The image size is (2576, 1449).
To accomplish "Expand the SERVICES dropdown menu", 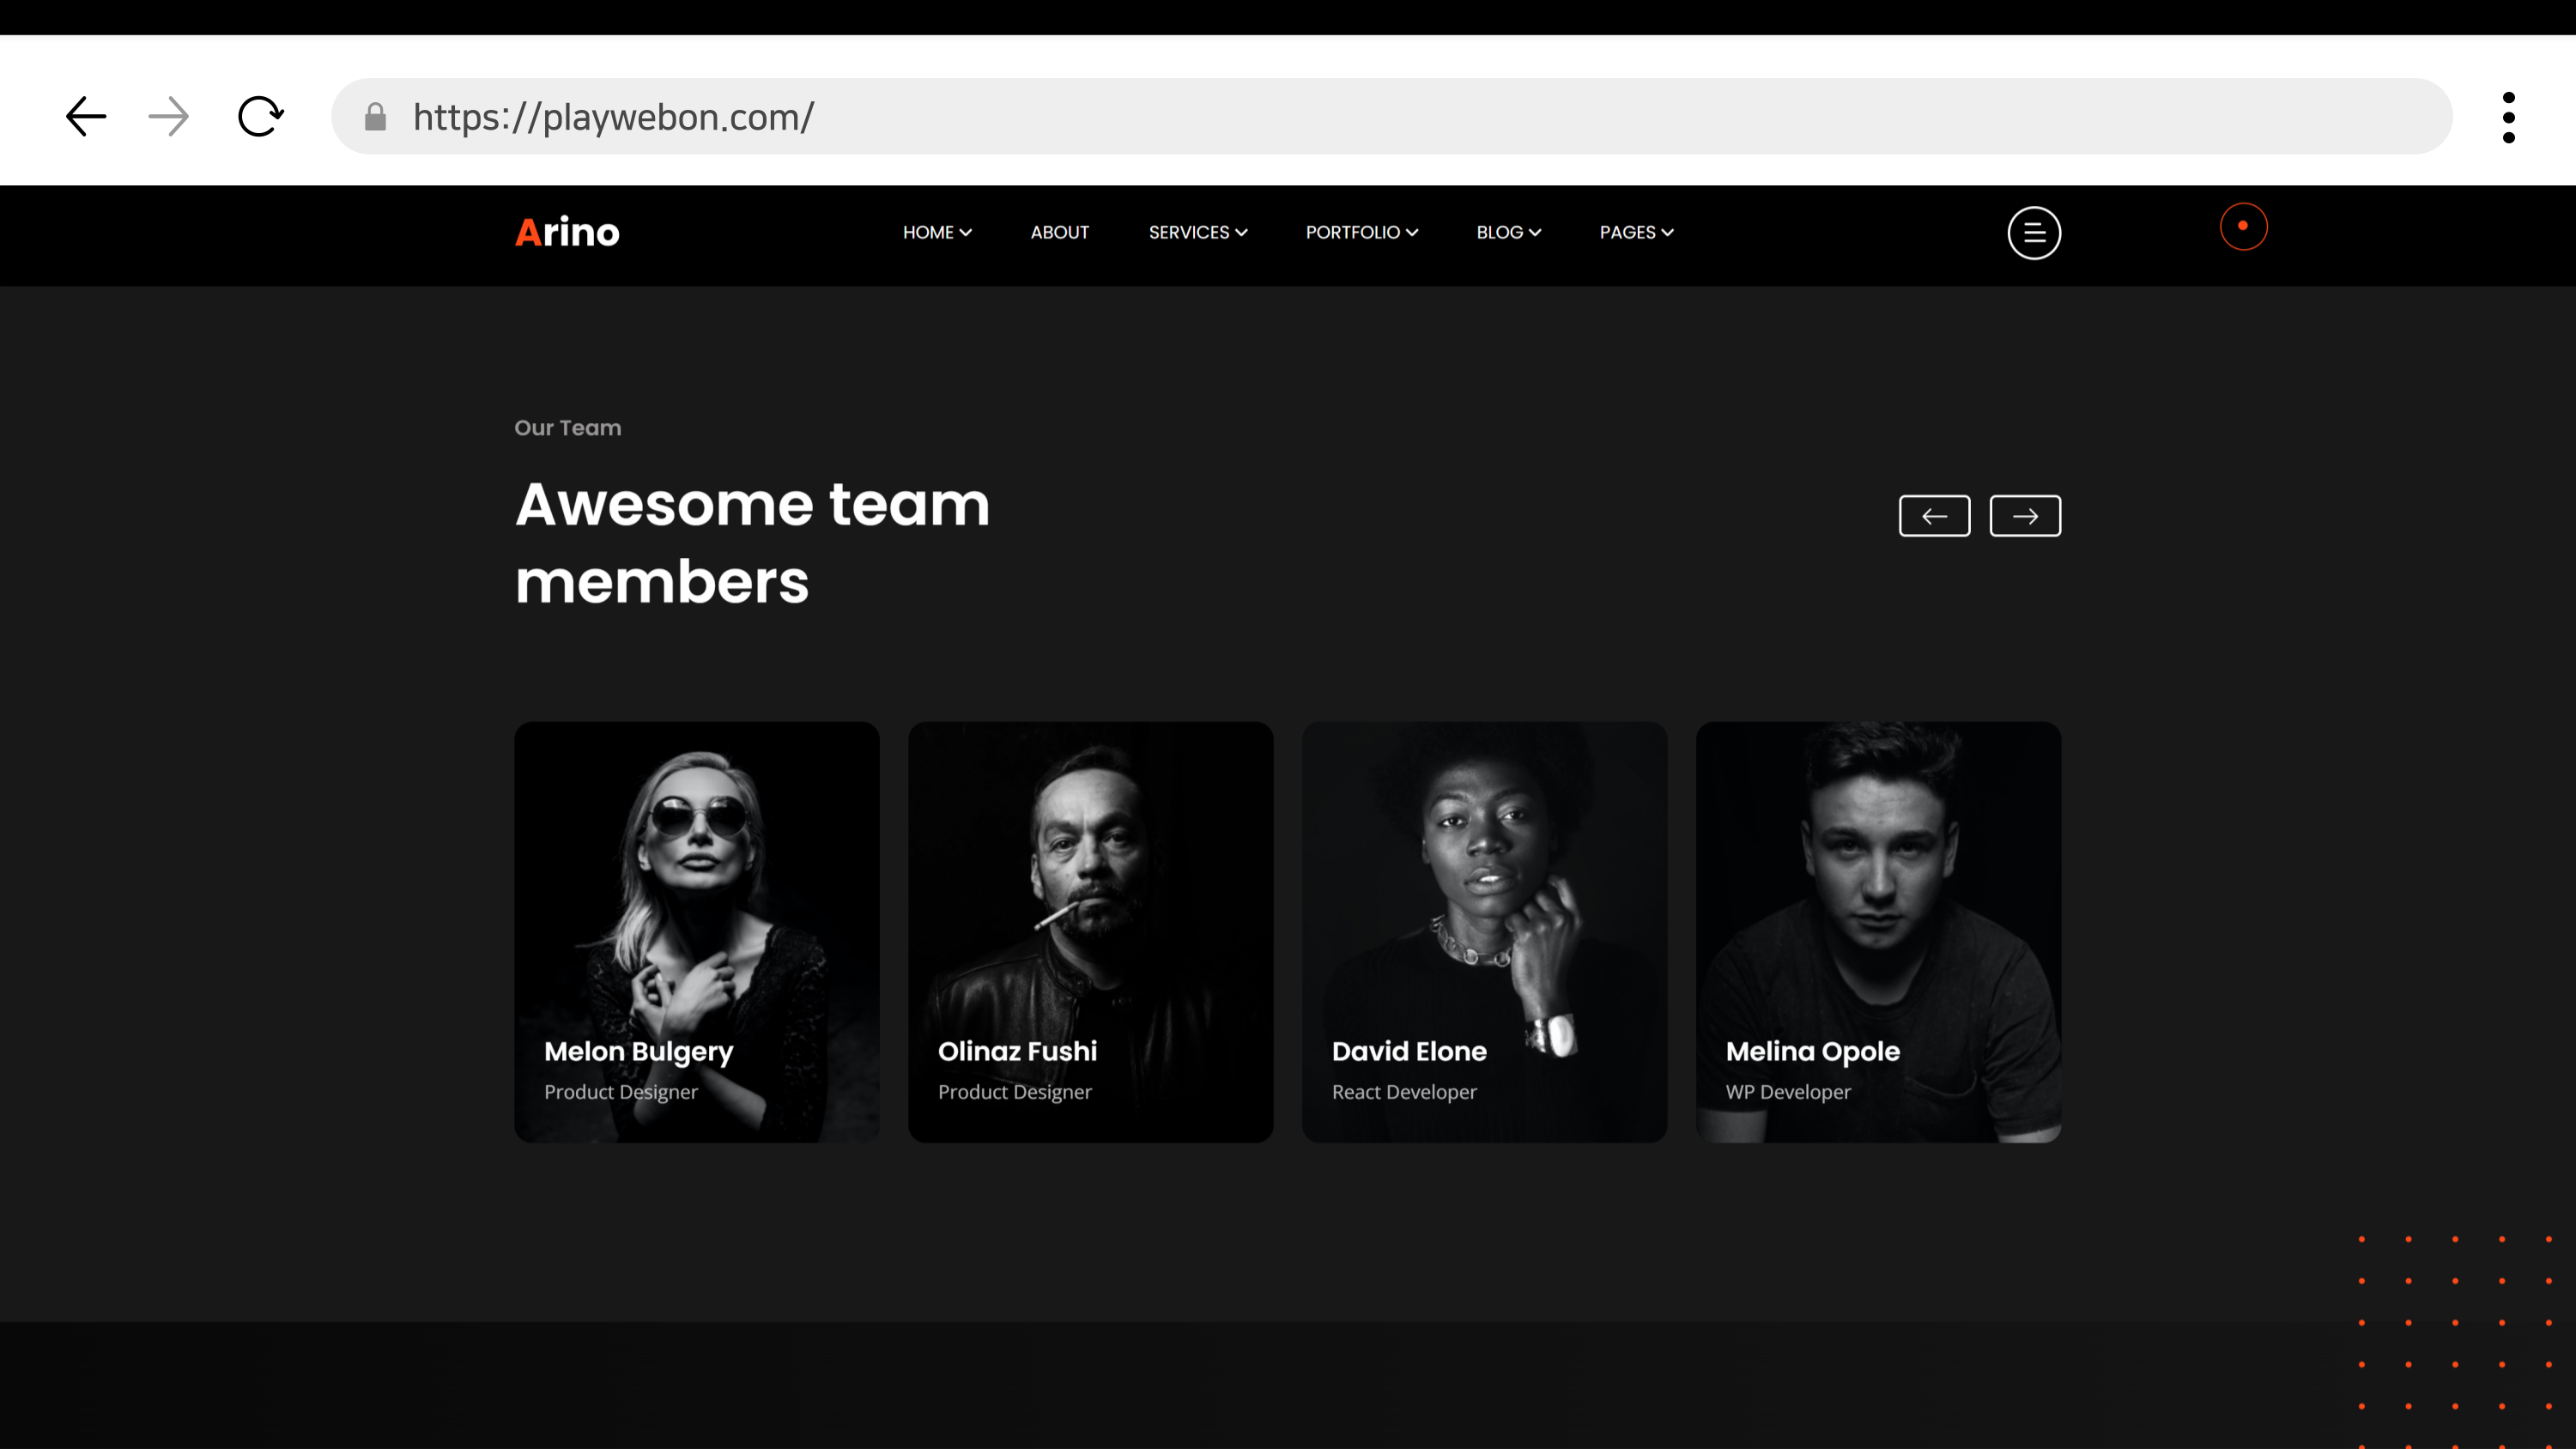I will point(1197,232).
